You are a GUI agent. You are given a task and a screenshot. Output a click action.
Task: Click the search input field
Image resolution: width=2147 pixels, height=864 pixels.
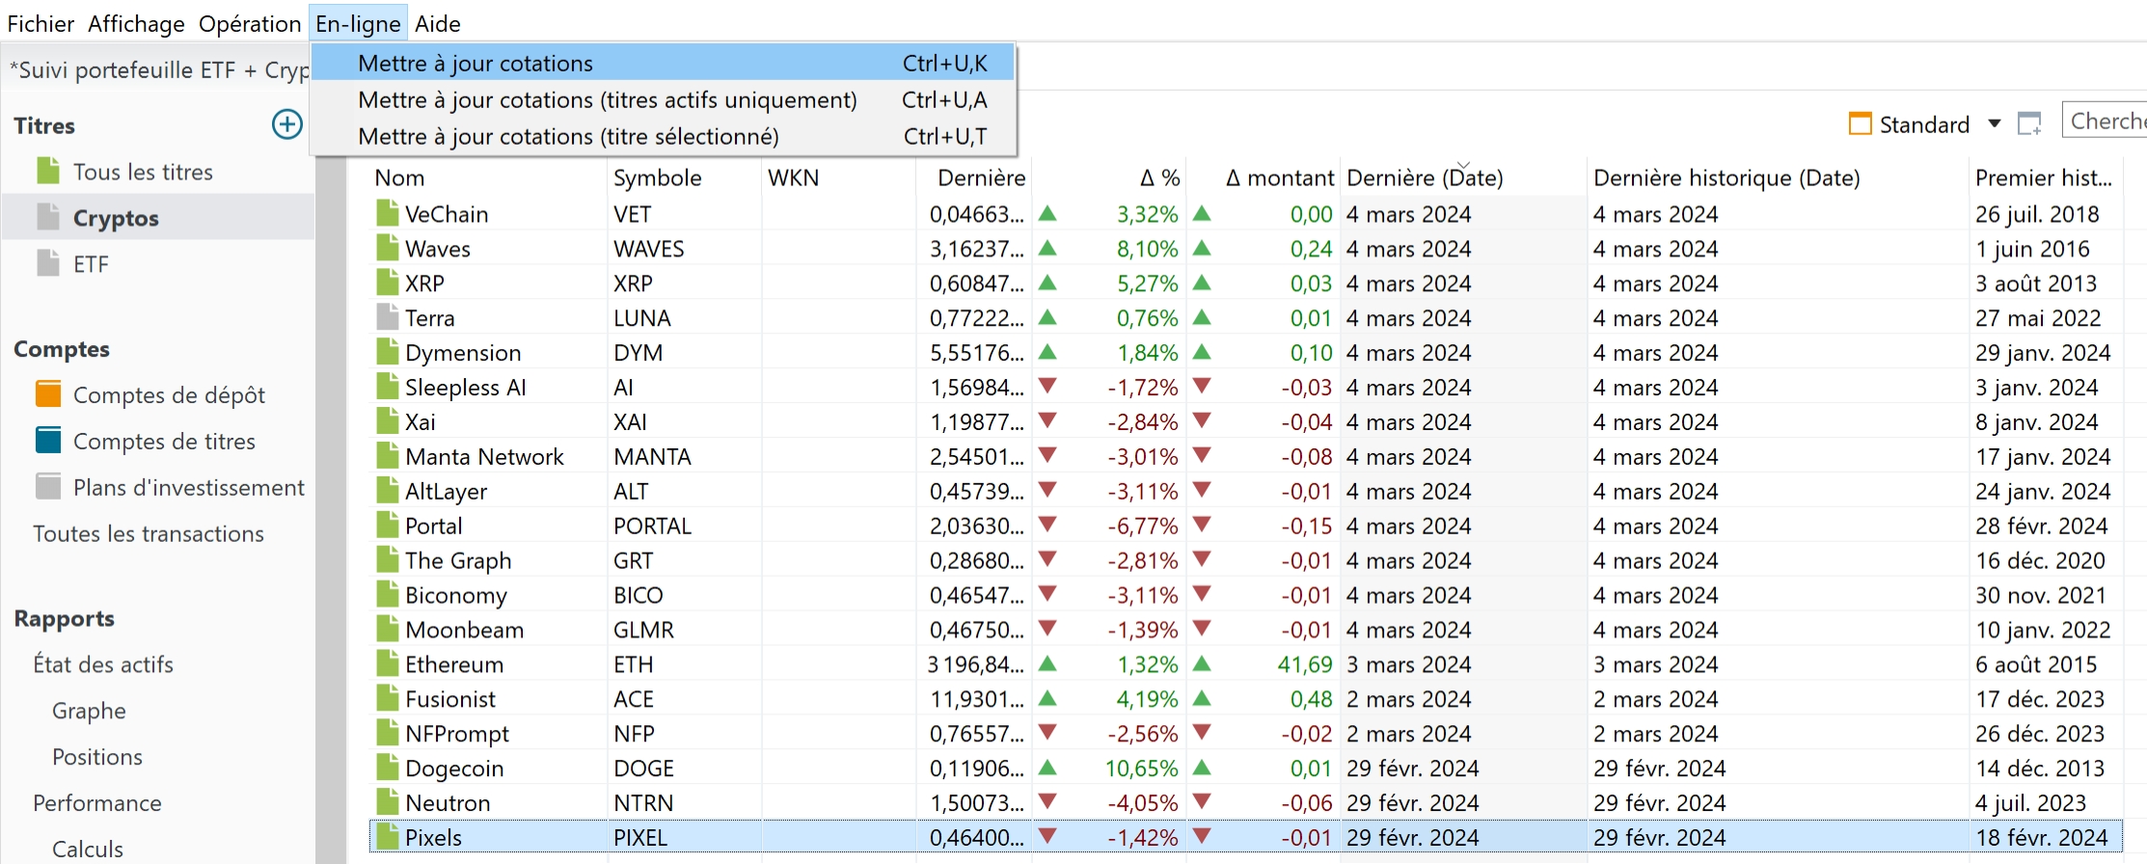2106,121
